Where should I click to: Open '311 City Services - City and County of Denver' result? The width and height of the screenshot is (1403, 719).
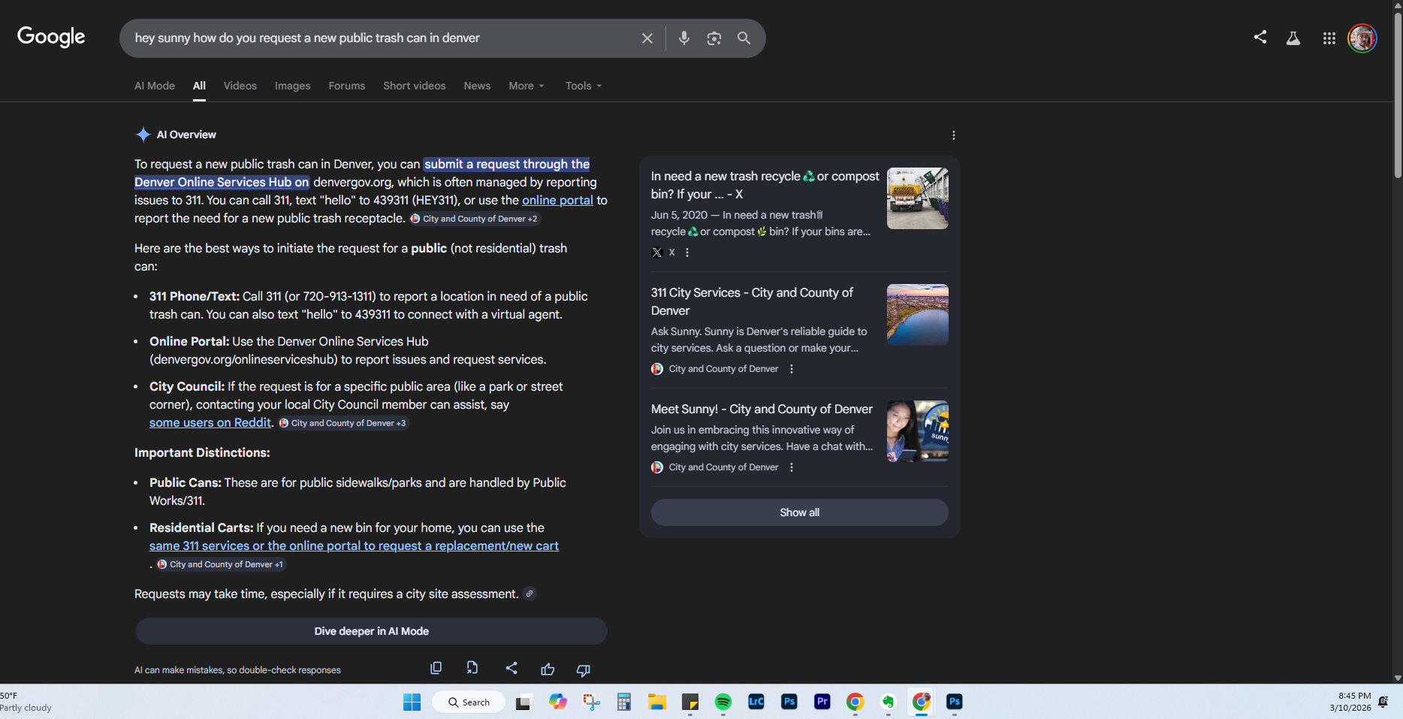[752, 301]
